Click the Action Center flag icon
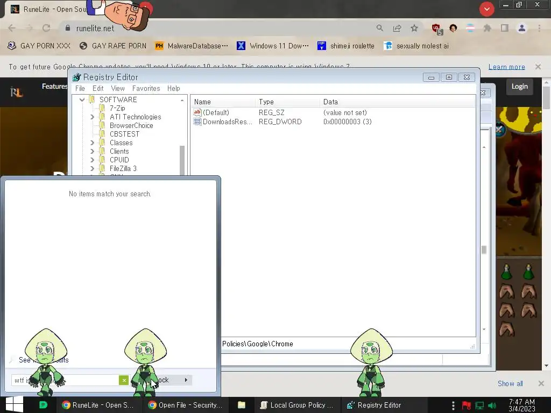The width and height of the screenshot is (551, 413). click(467, 405)
